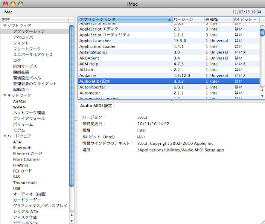Click the application list scroll up arrow
The width and height of the screenshot is (265, 224).
click(262, 90)
